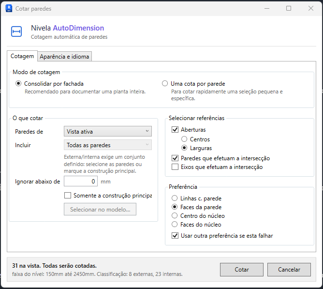Click the 'Cotar paredes' window title
Screen dimensions: 323x289
tap(33, 9)
